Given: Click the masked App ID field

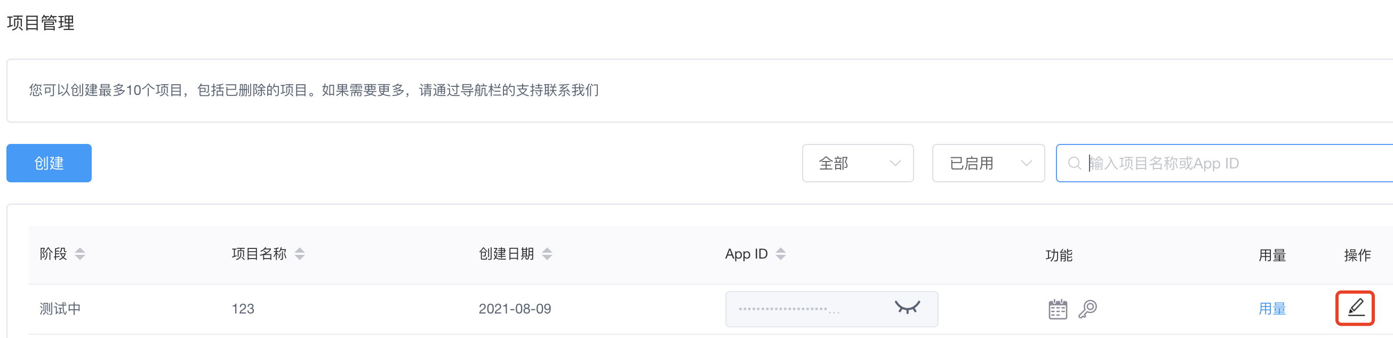Looking at the screenshot, I should pos(831,309).
